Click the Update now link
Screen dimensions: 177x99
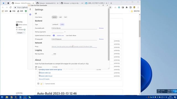[x=60, y=35]
